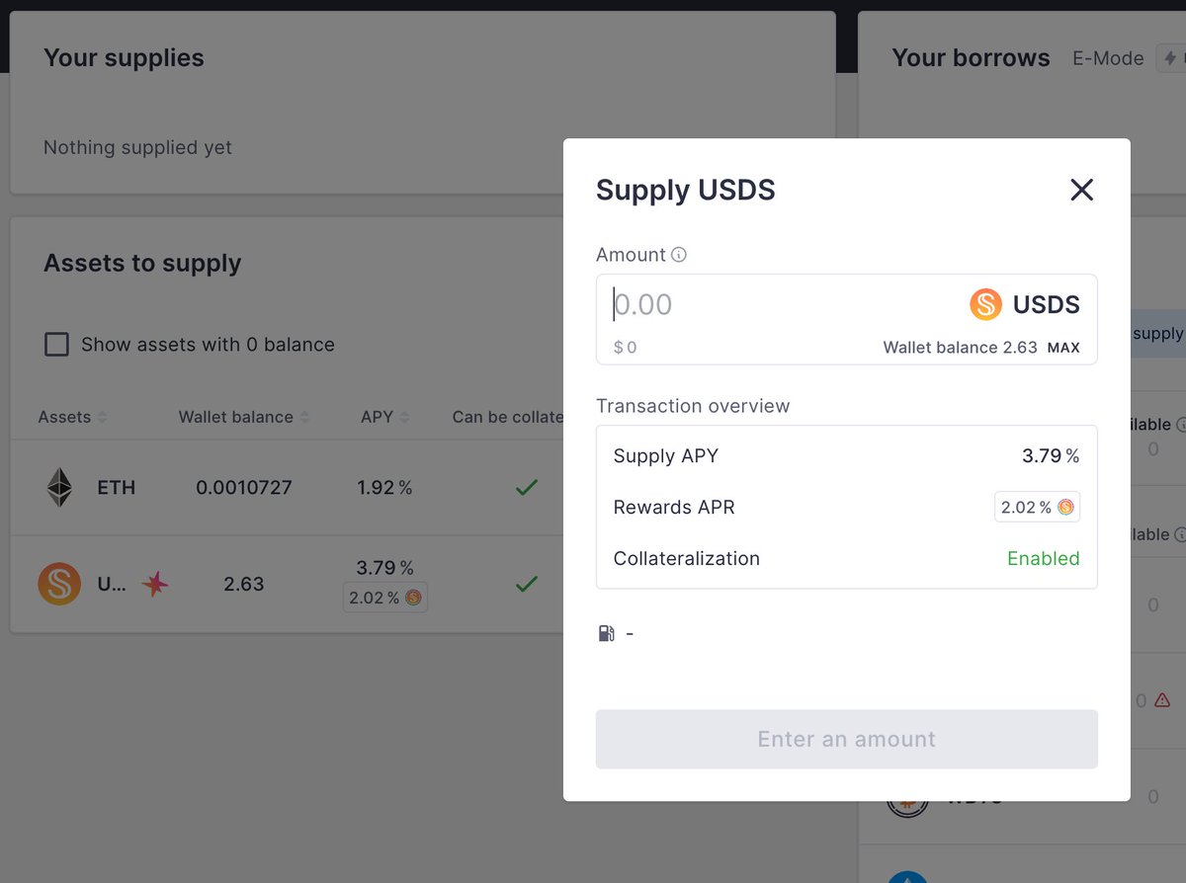Click the Rewards APR 2.02% badge

[1037, 508]
